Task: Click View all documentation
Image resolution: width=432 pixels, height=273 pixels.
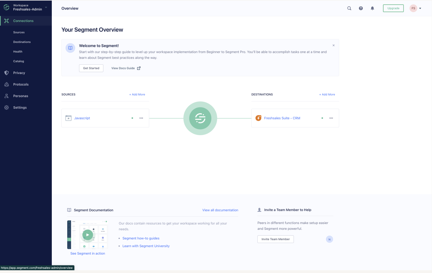Action: 220,210
